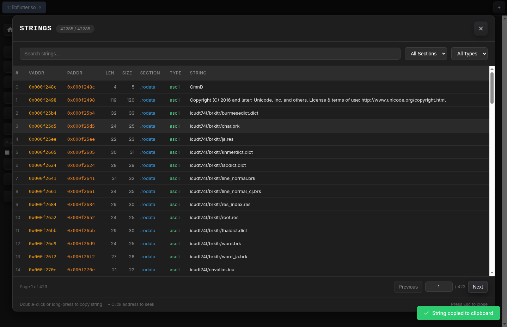Click the home icon behind dialog

[x=10, y=30]
